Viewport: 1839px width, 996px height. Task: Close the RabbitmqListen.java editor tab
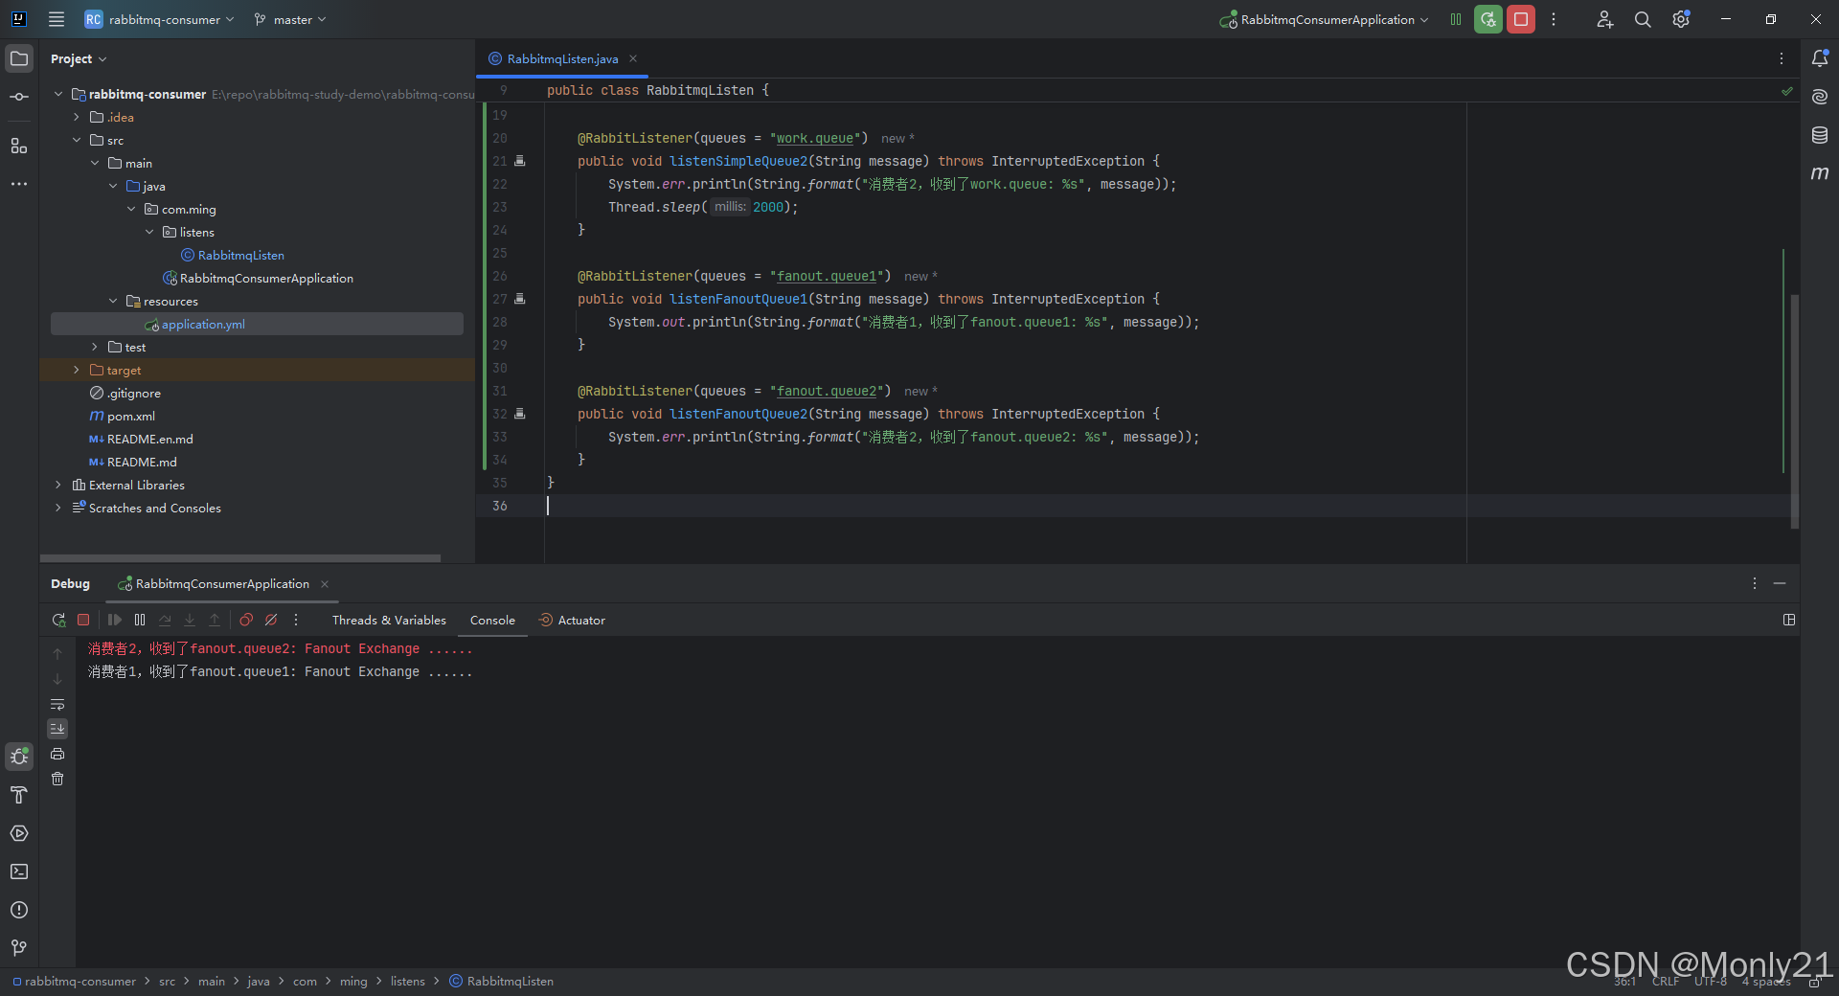point(633,58)
